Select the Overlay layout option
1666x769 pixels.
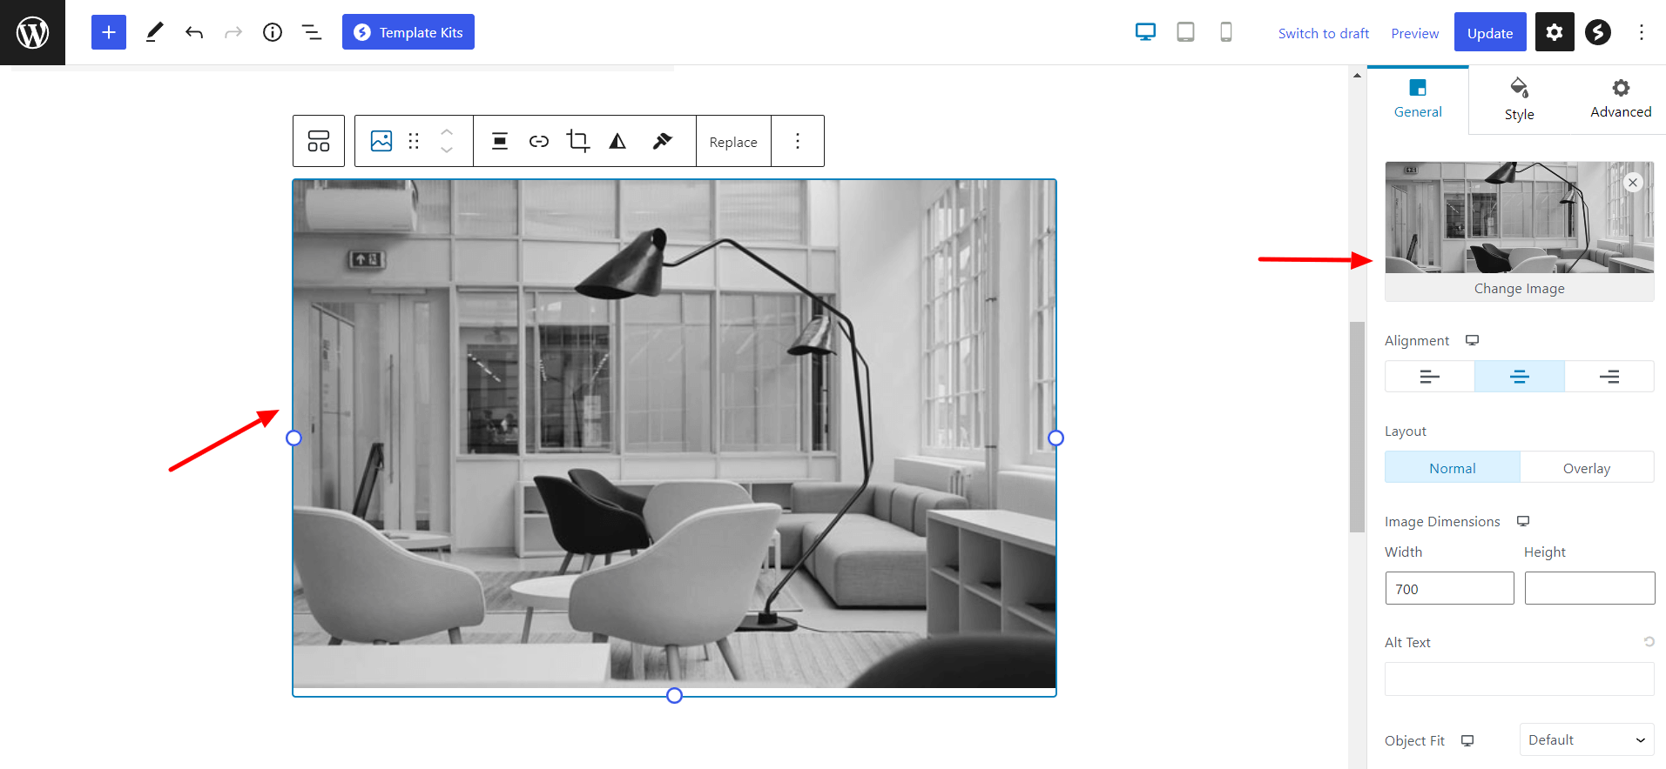(x=1586, y=467)
